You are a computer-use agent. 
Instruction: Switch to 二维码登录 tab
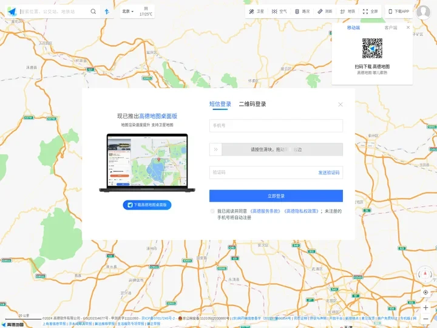pos(252,104)
